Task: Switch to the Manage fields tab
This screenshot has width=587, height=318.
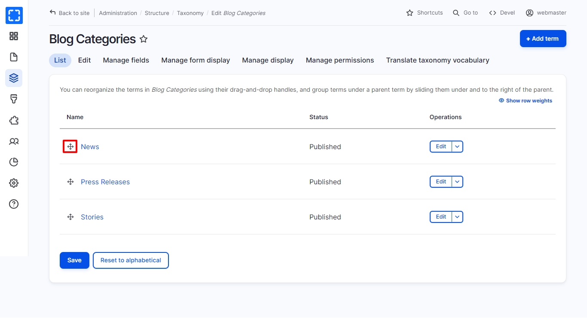Action: (126, 60)
